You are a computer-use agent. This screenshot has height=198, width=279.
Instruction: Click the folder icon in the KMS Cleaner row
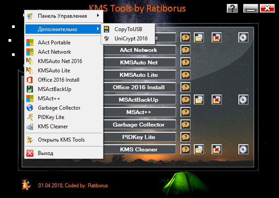click(199, 150)
